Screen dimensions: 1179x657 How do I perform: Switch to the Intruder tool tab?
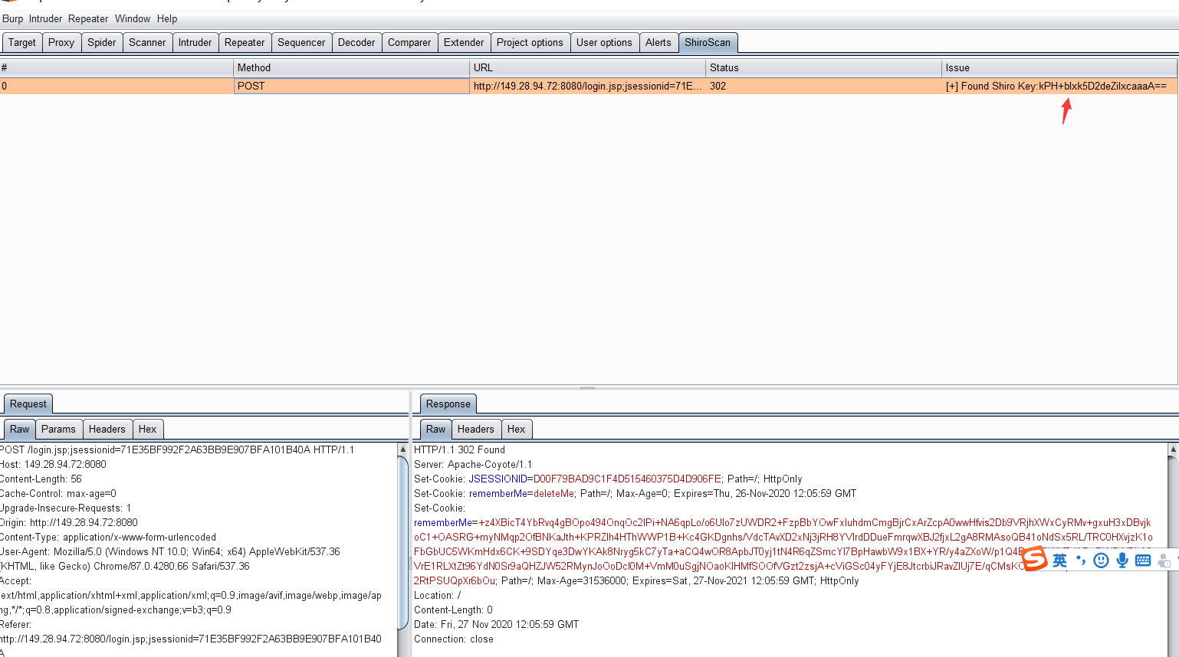[x=195, y=42]
